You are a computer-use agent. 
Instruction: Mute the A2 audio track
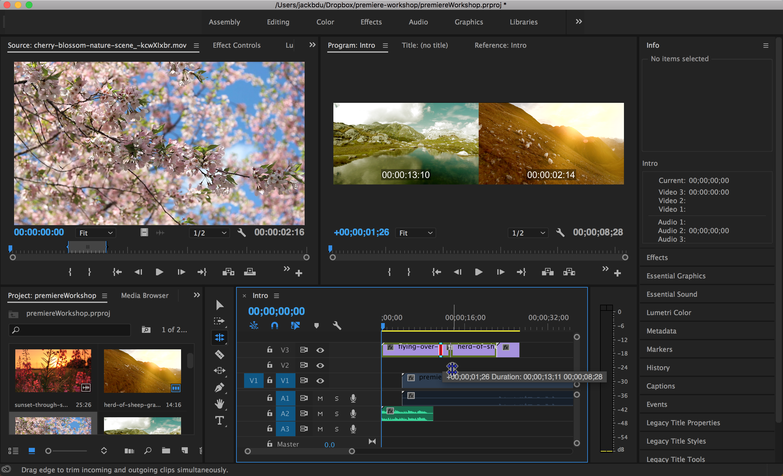click(320, 413)
